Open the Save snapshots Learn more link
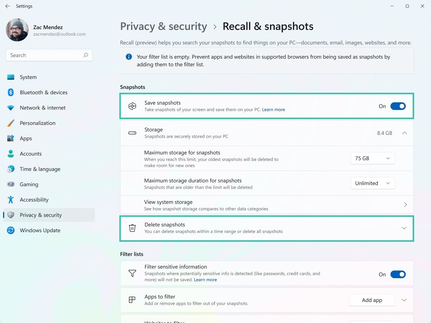Viewport: 431px width, 323px height. pyautogui.click(x=273, y=109)
